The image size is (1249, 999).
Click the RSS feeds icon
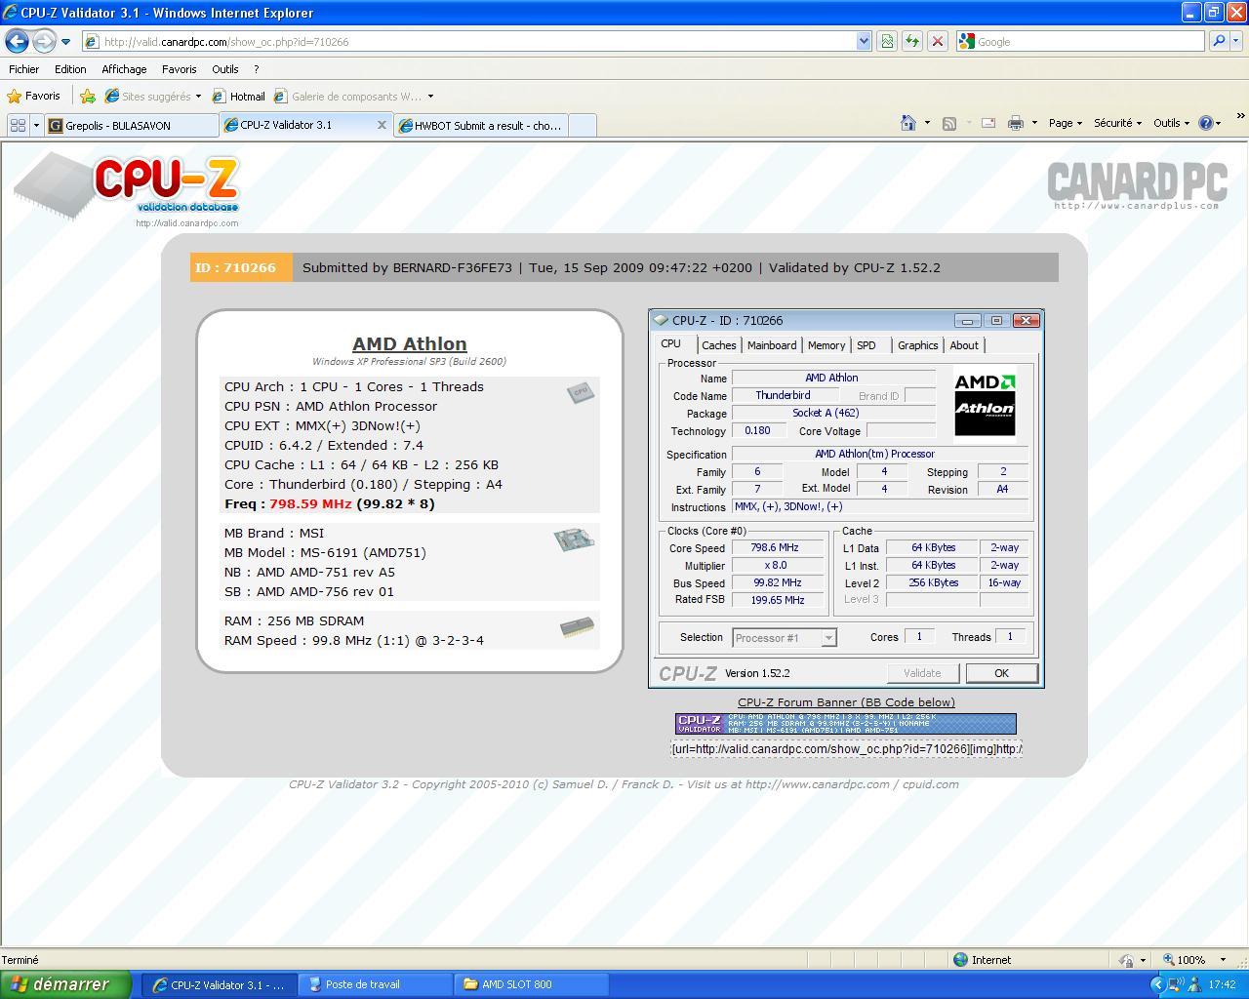[x=948, y=123]
